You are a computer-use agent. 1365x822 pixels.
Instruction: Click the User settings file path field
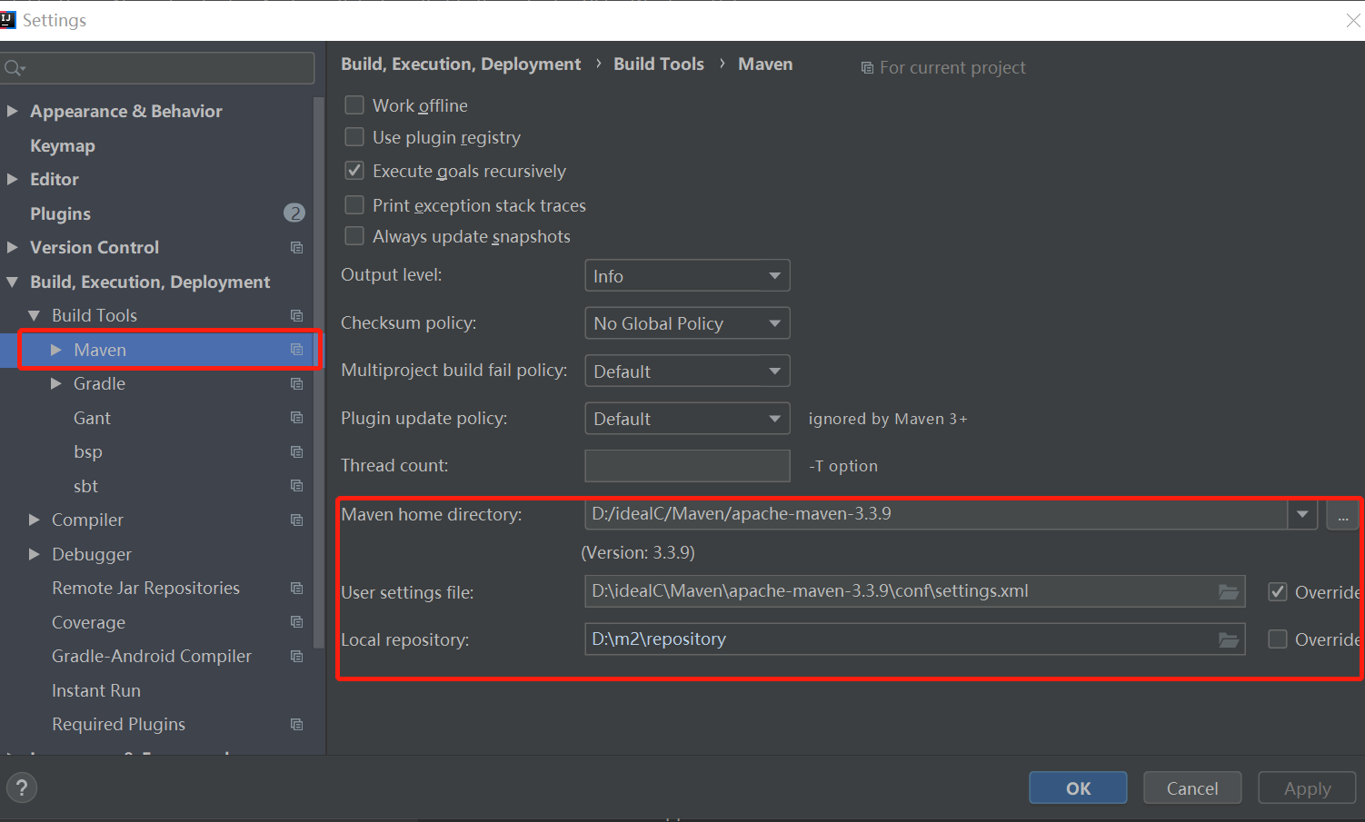pos(914,591)
